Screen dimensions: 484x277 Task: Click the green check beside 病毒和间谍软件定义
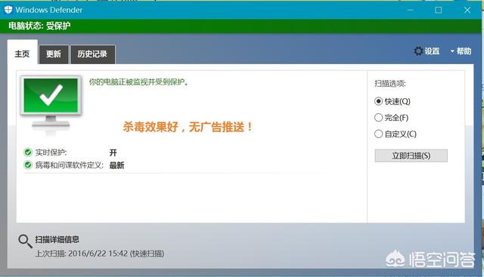pyautogui.click(x=28, y=165)
